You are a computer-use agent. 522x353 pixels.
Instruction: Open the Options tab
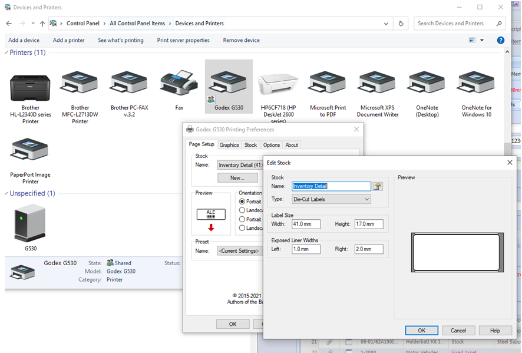pyautogui.click(x=271, y=145)
